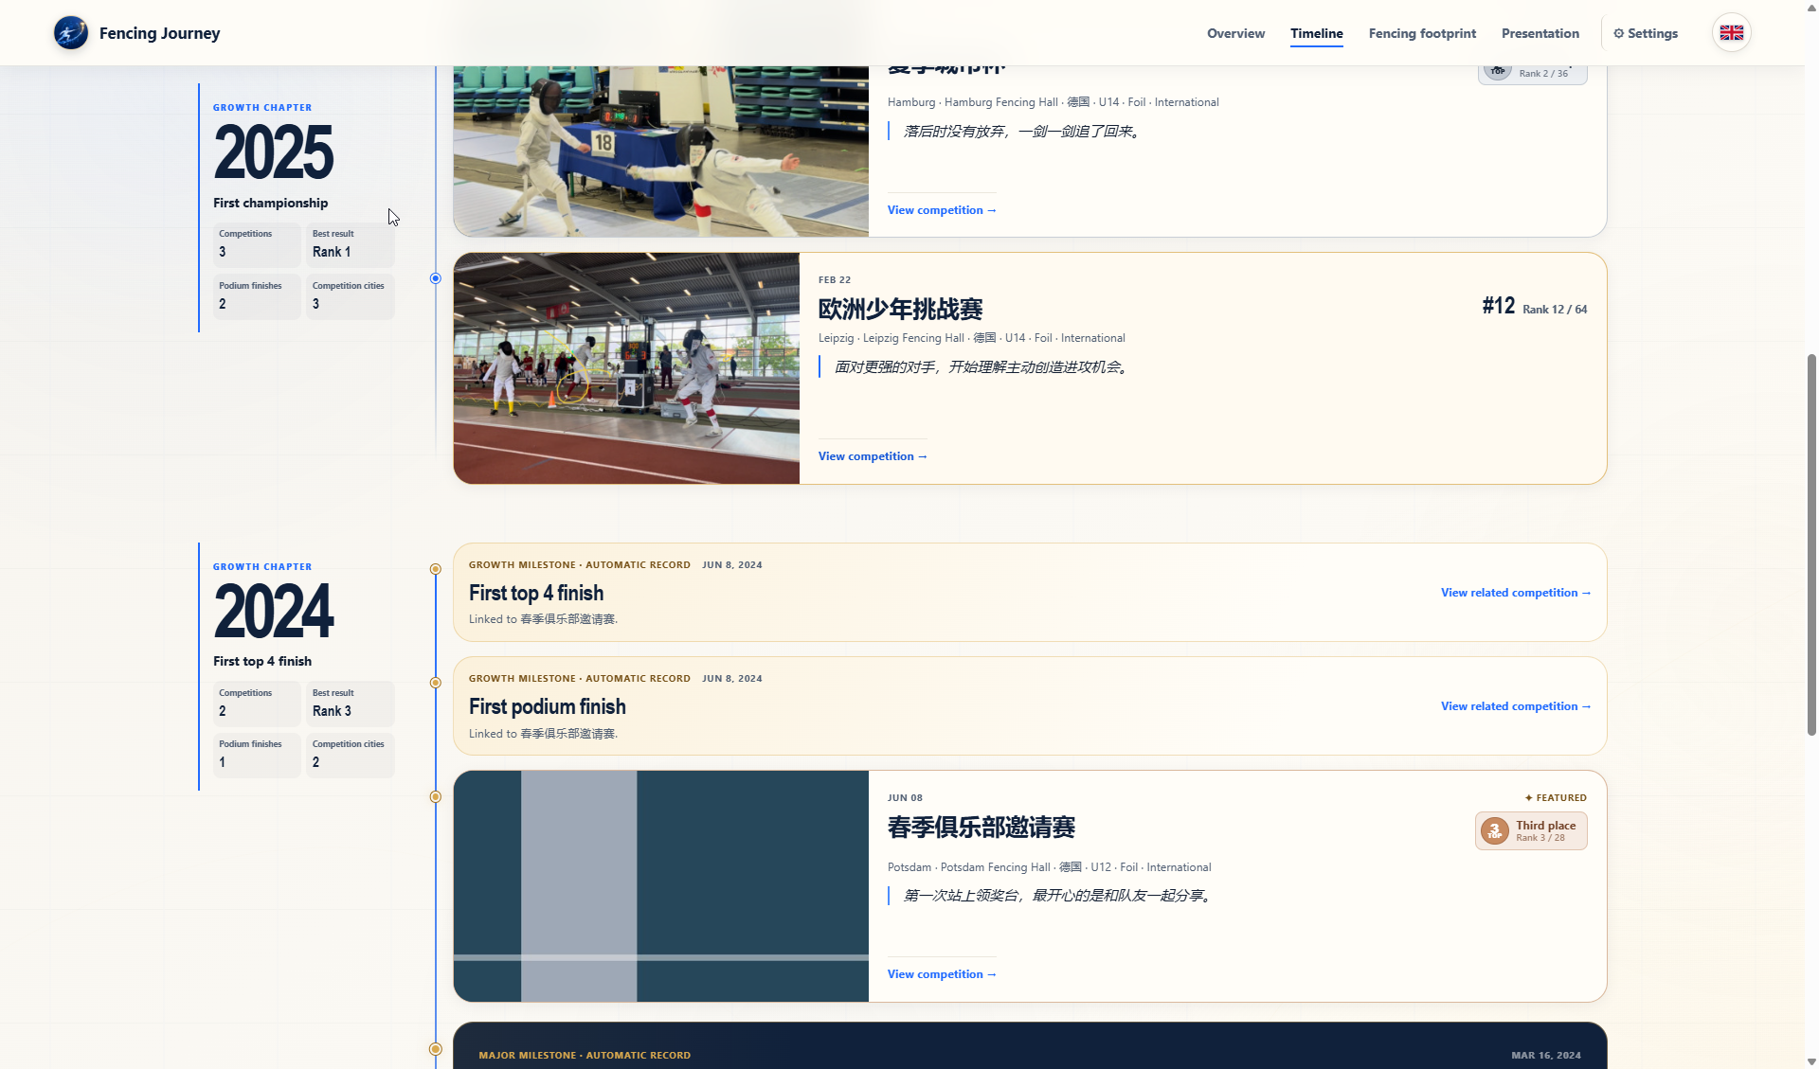Click the 2025 Best result Rank 1 stat
The height and width of the screenshot is (1069, 1819).
tap(350, 244)
